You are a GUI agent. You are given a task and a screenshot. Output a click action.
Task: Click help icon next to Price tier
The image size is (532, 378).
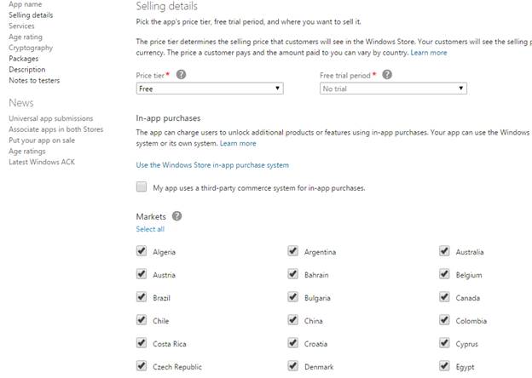tap(181, 75)
